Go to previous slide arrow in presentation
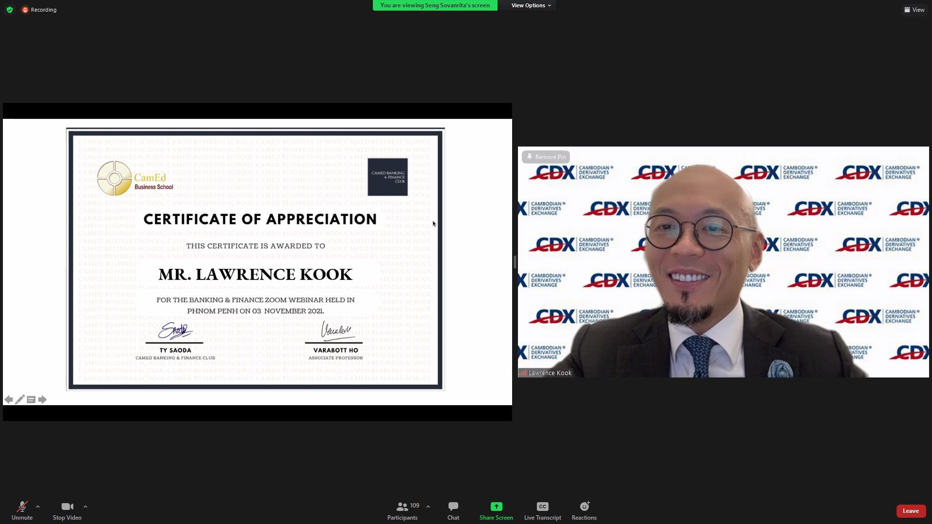This screenshot has width=932, height=524. coord(9,400)
